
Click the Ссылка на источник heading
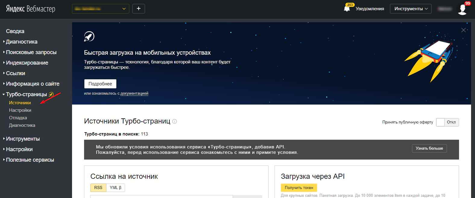tap(124, 176)
